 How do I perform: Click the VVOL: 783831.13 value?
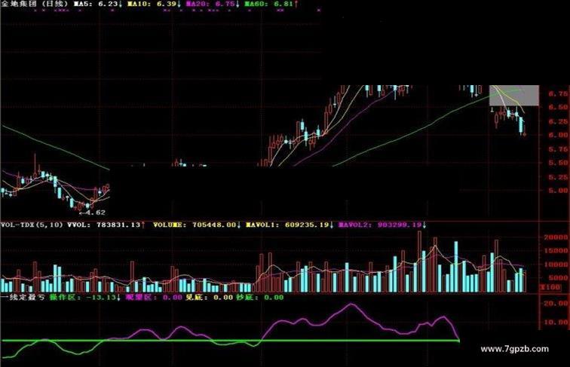[x=106, y=225]
